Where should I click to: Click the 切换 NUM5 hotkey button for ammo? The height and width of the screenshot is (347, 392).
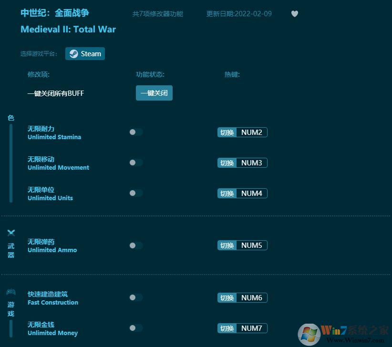(x=242, y=245)
